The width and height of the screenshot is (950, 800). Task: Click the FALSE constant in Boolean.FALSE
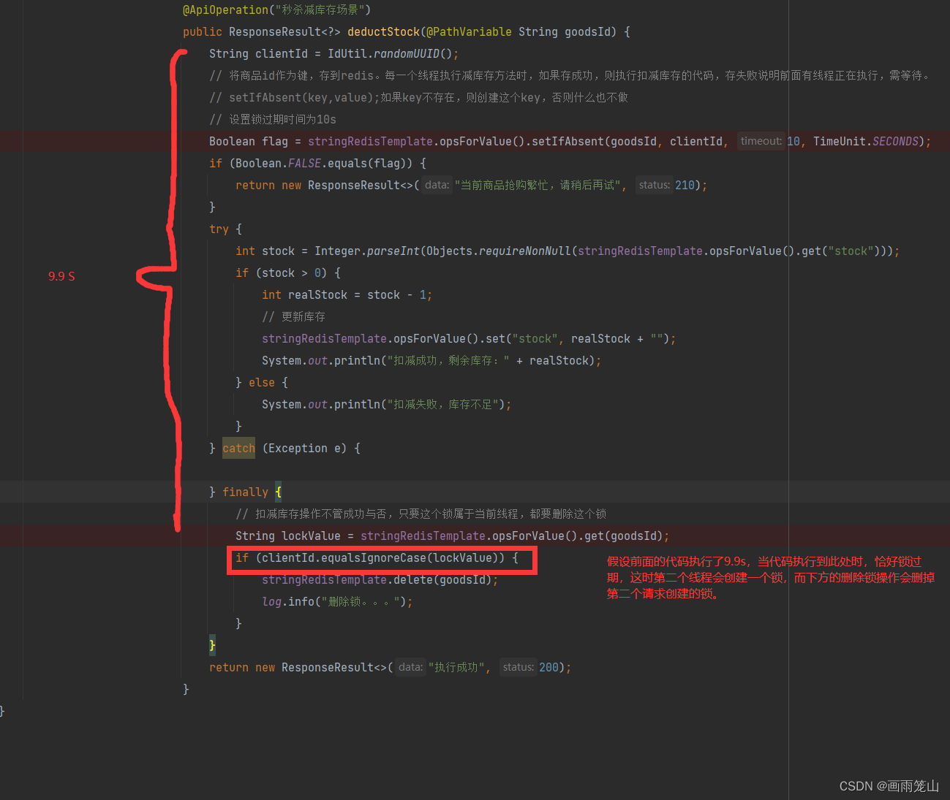[x=304, y=163]
